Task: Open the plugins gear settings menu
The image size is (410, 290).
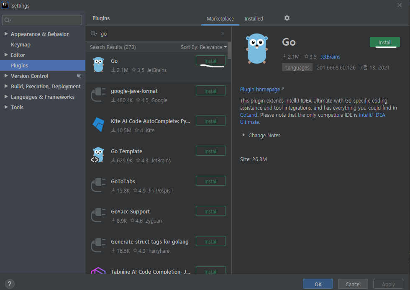Action: [x=287, y=18]
